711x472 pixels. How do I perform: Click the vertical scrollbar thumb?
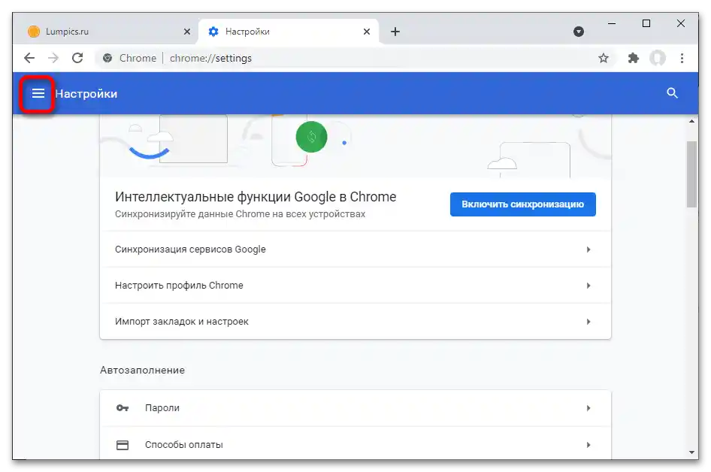click(x=691, y=174)
